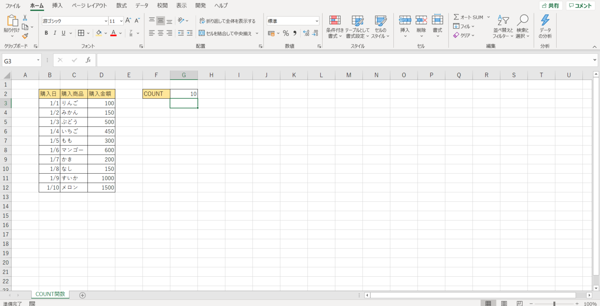600x306 pixels.
Task: Toggle italic formatting
Action: click(55, 33)
